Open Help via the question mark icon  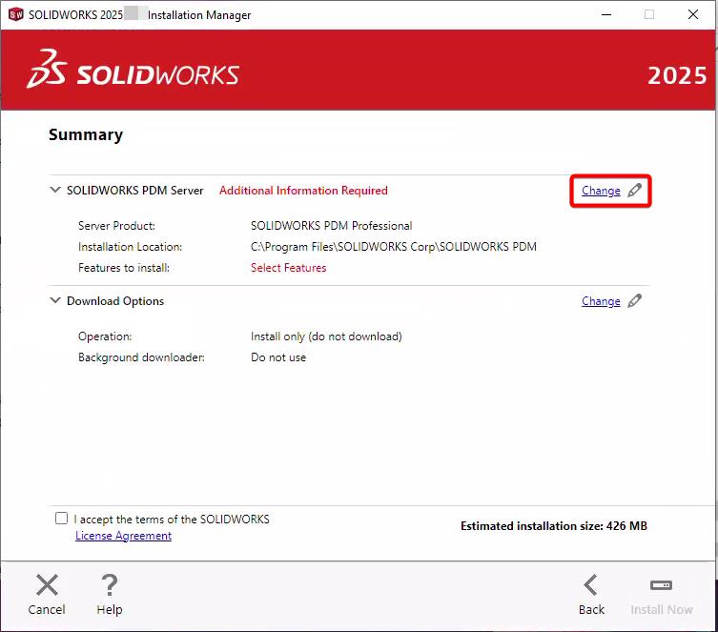pos(110,585)
